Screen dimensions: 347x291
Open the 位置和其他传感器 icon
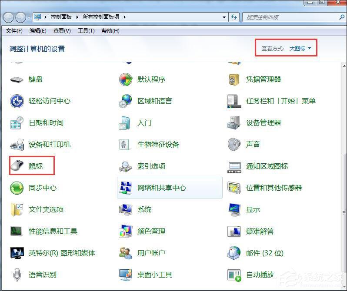234,188
